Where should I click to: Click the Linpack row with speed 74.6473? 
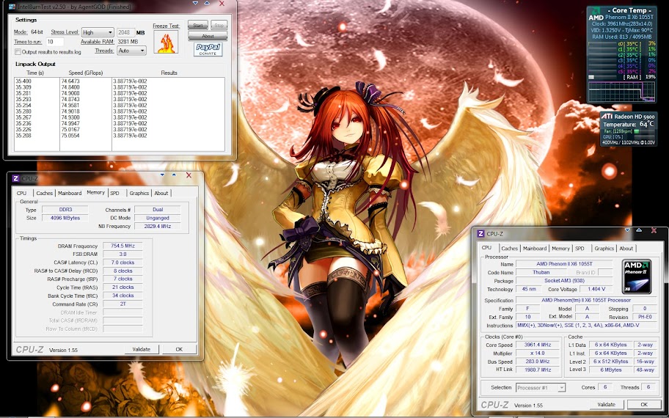[120, 81]
